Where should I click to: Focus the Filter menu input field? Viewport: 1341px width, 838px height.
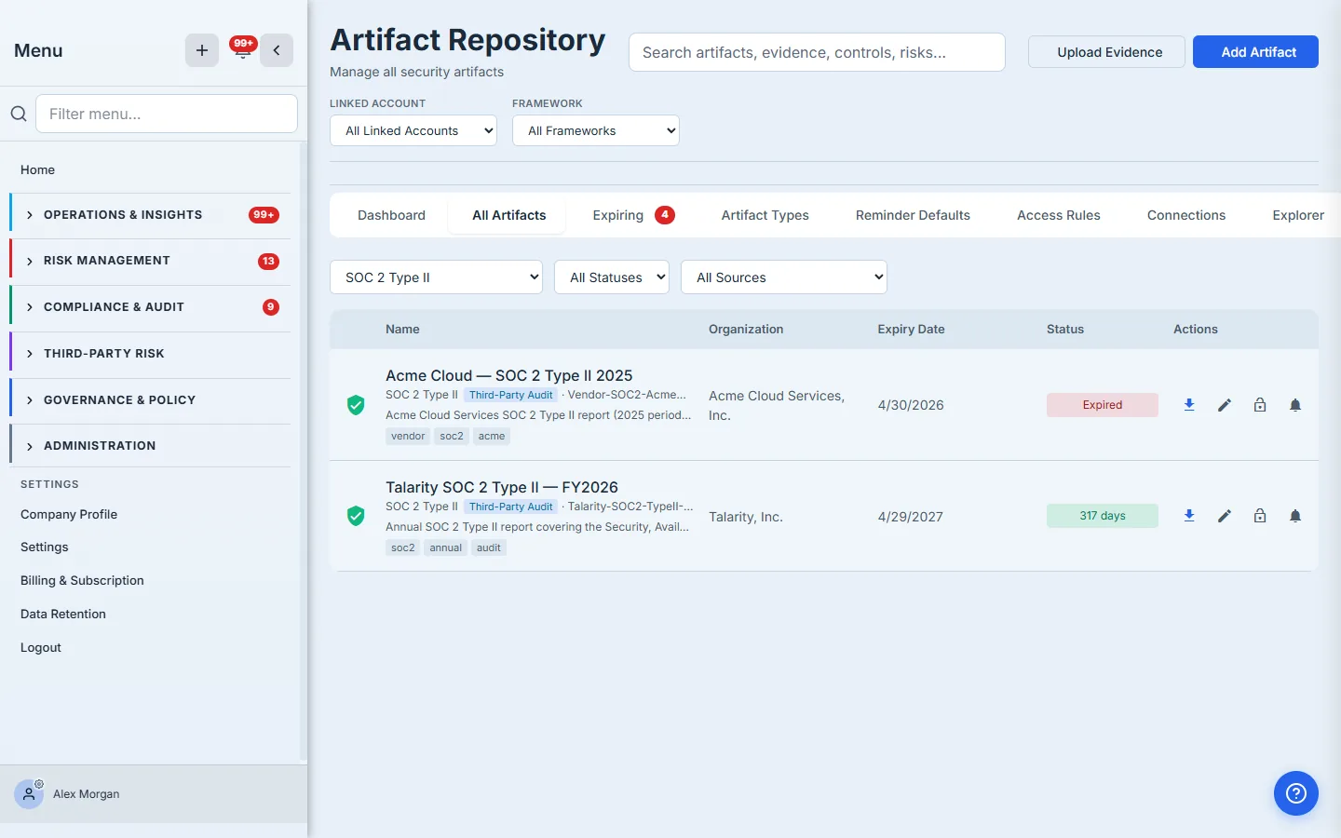tap(167, 114)
